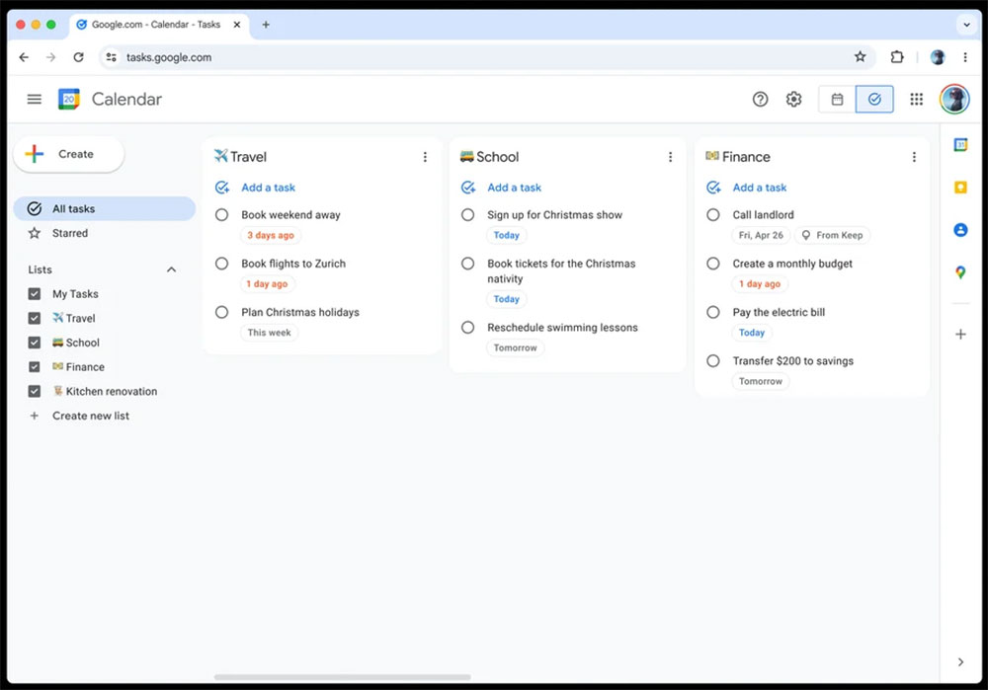The image size is (988, 690).
Task: Go back in browser history
Action: click(24, 57)
